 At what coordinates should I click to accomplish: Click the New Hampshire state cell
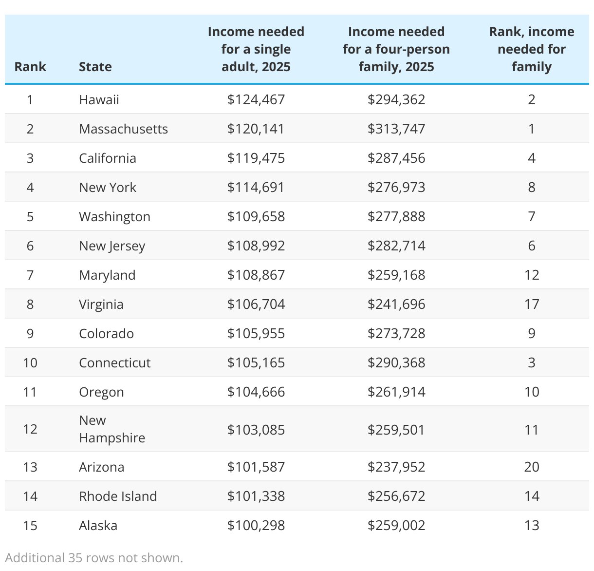112,429
